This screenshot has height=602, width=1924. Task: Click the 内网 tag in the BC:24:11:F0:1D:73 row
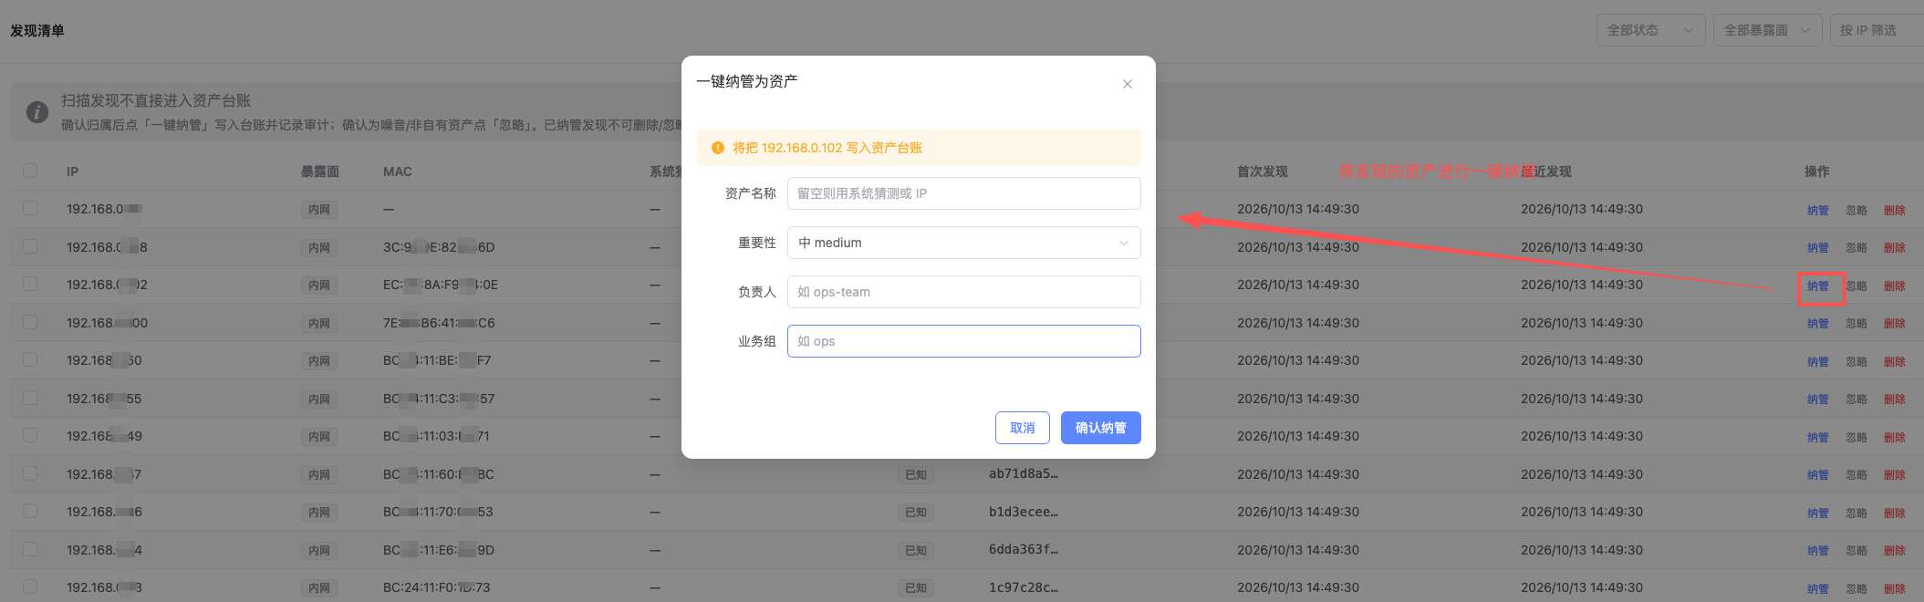[319, 588]
